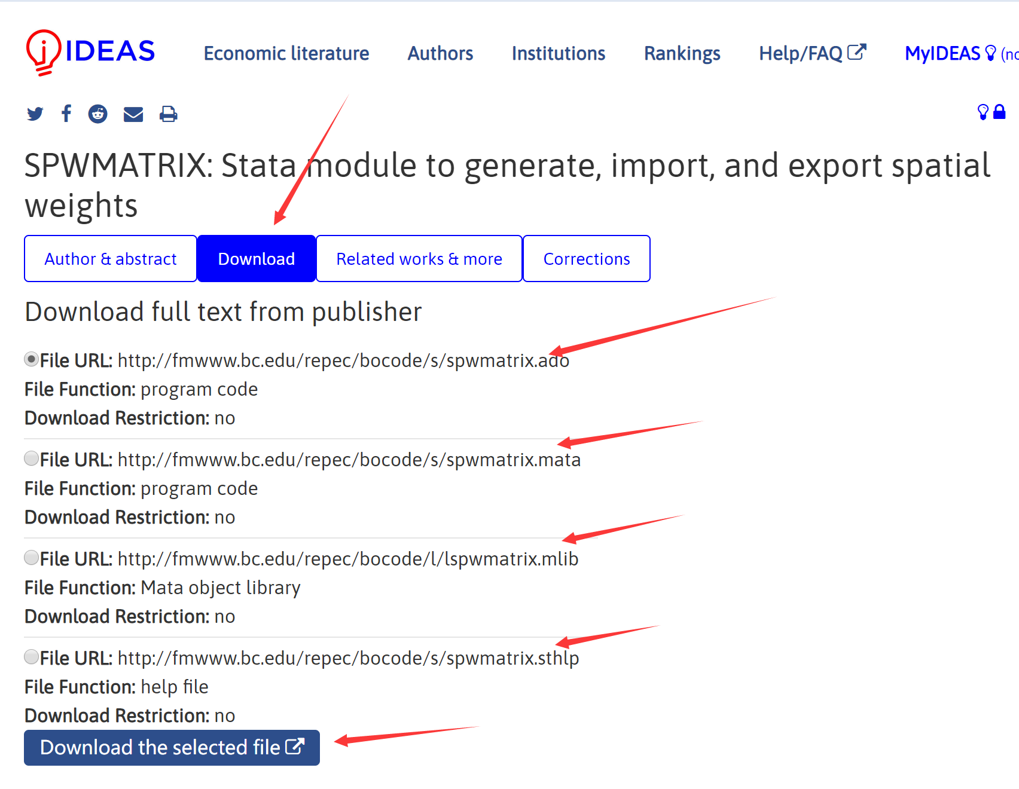
Task: Share page on Reddit
Action: (x=98, y=114)
